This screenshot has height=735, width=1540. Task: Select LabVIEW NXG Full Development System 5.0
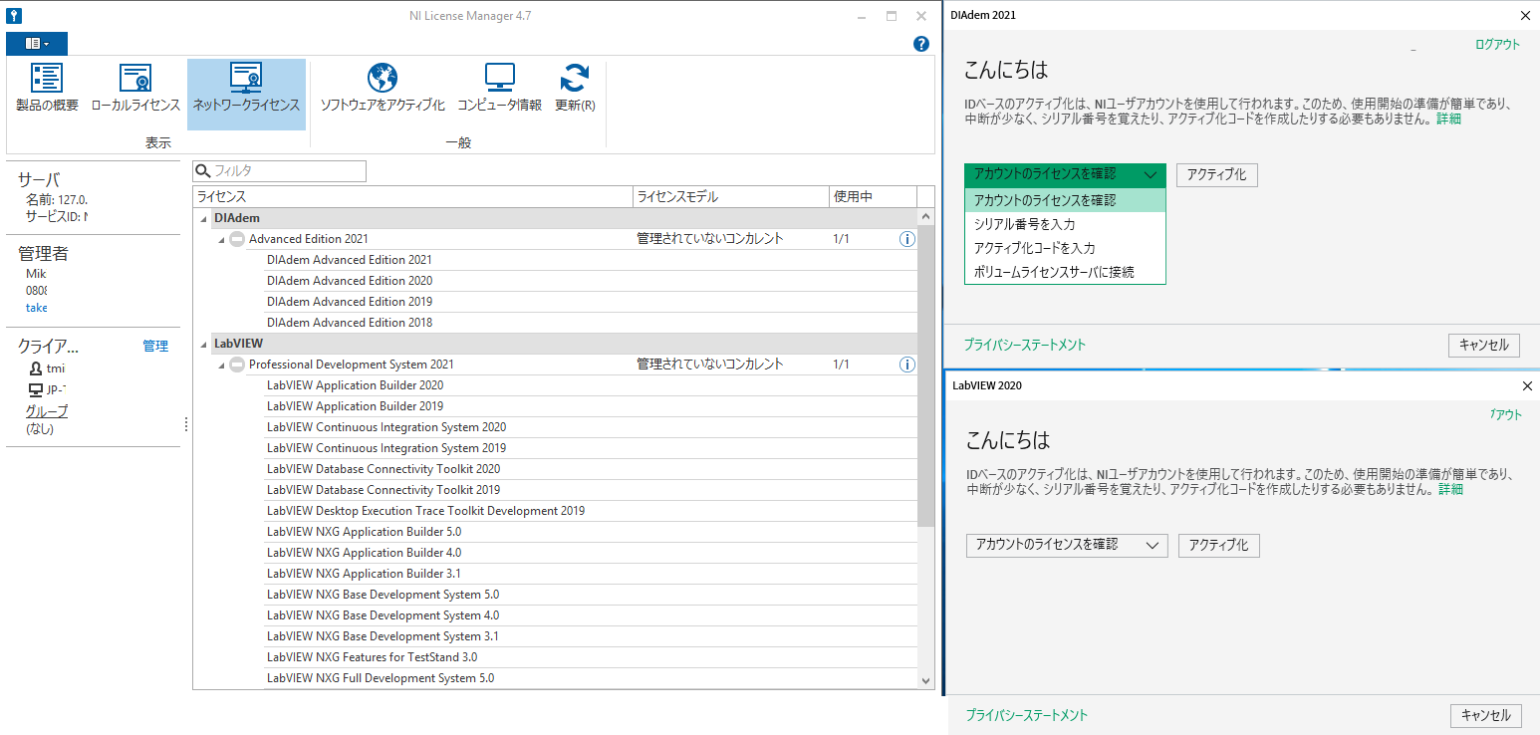pos(590,678)
